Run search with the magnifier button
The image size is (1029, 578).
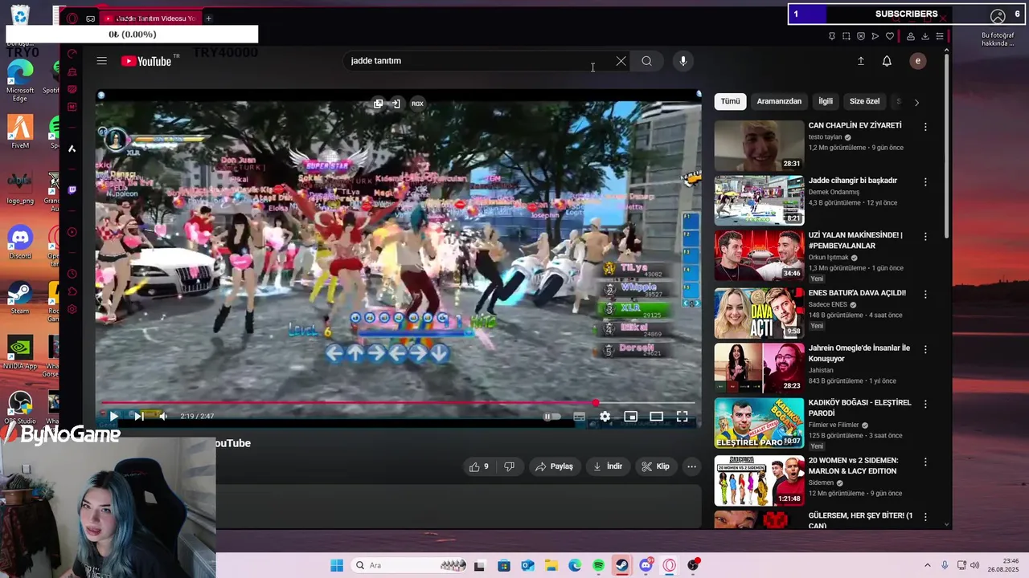(646, 61)
